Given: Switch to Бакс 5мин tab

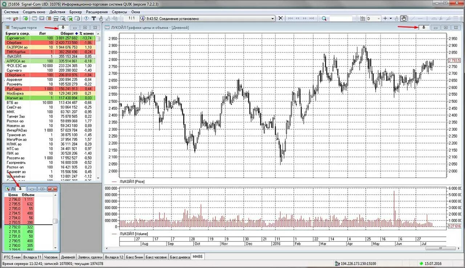Looking at the screenshot, I should 134,257.
